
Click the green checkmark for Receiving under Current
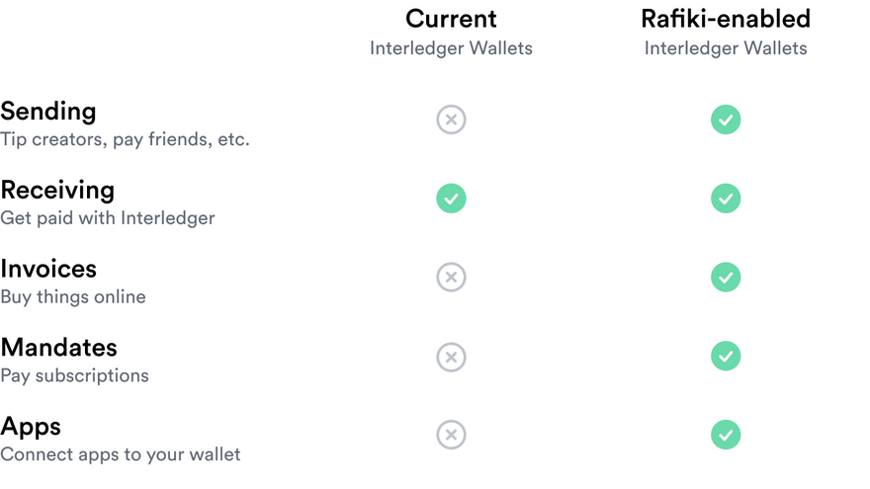click(x=451, y=199)
